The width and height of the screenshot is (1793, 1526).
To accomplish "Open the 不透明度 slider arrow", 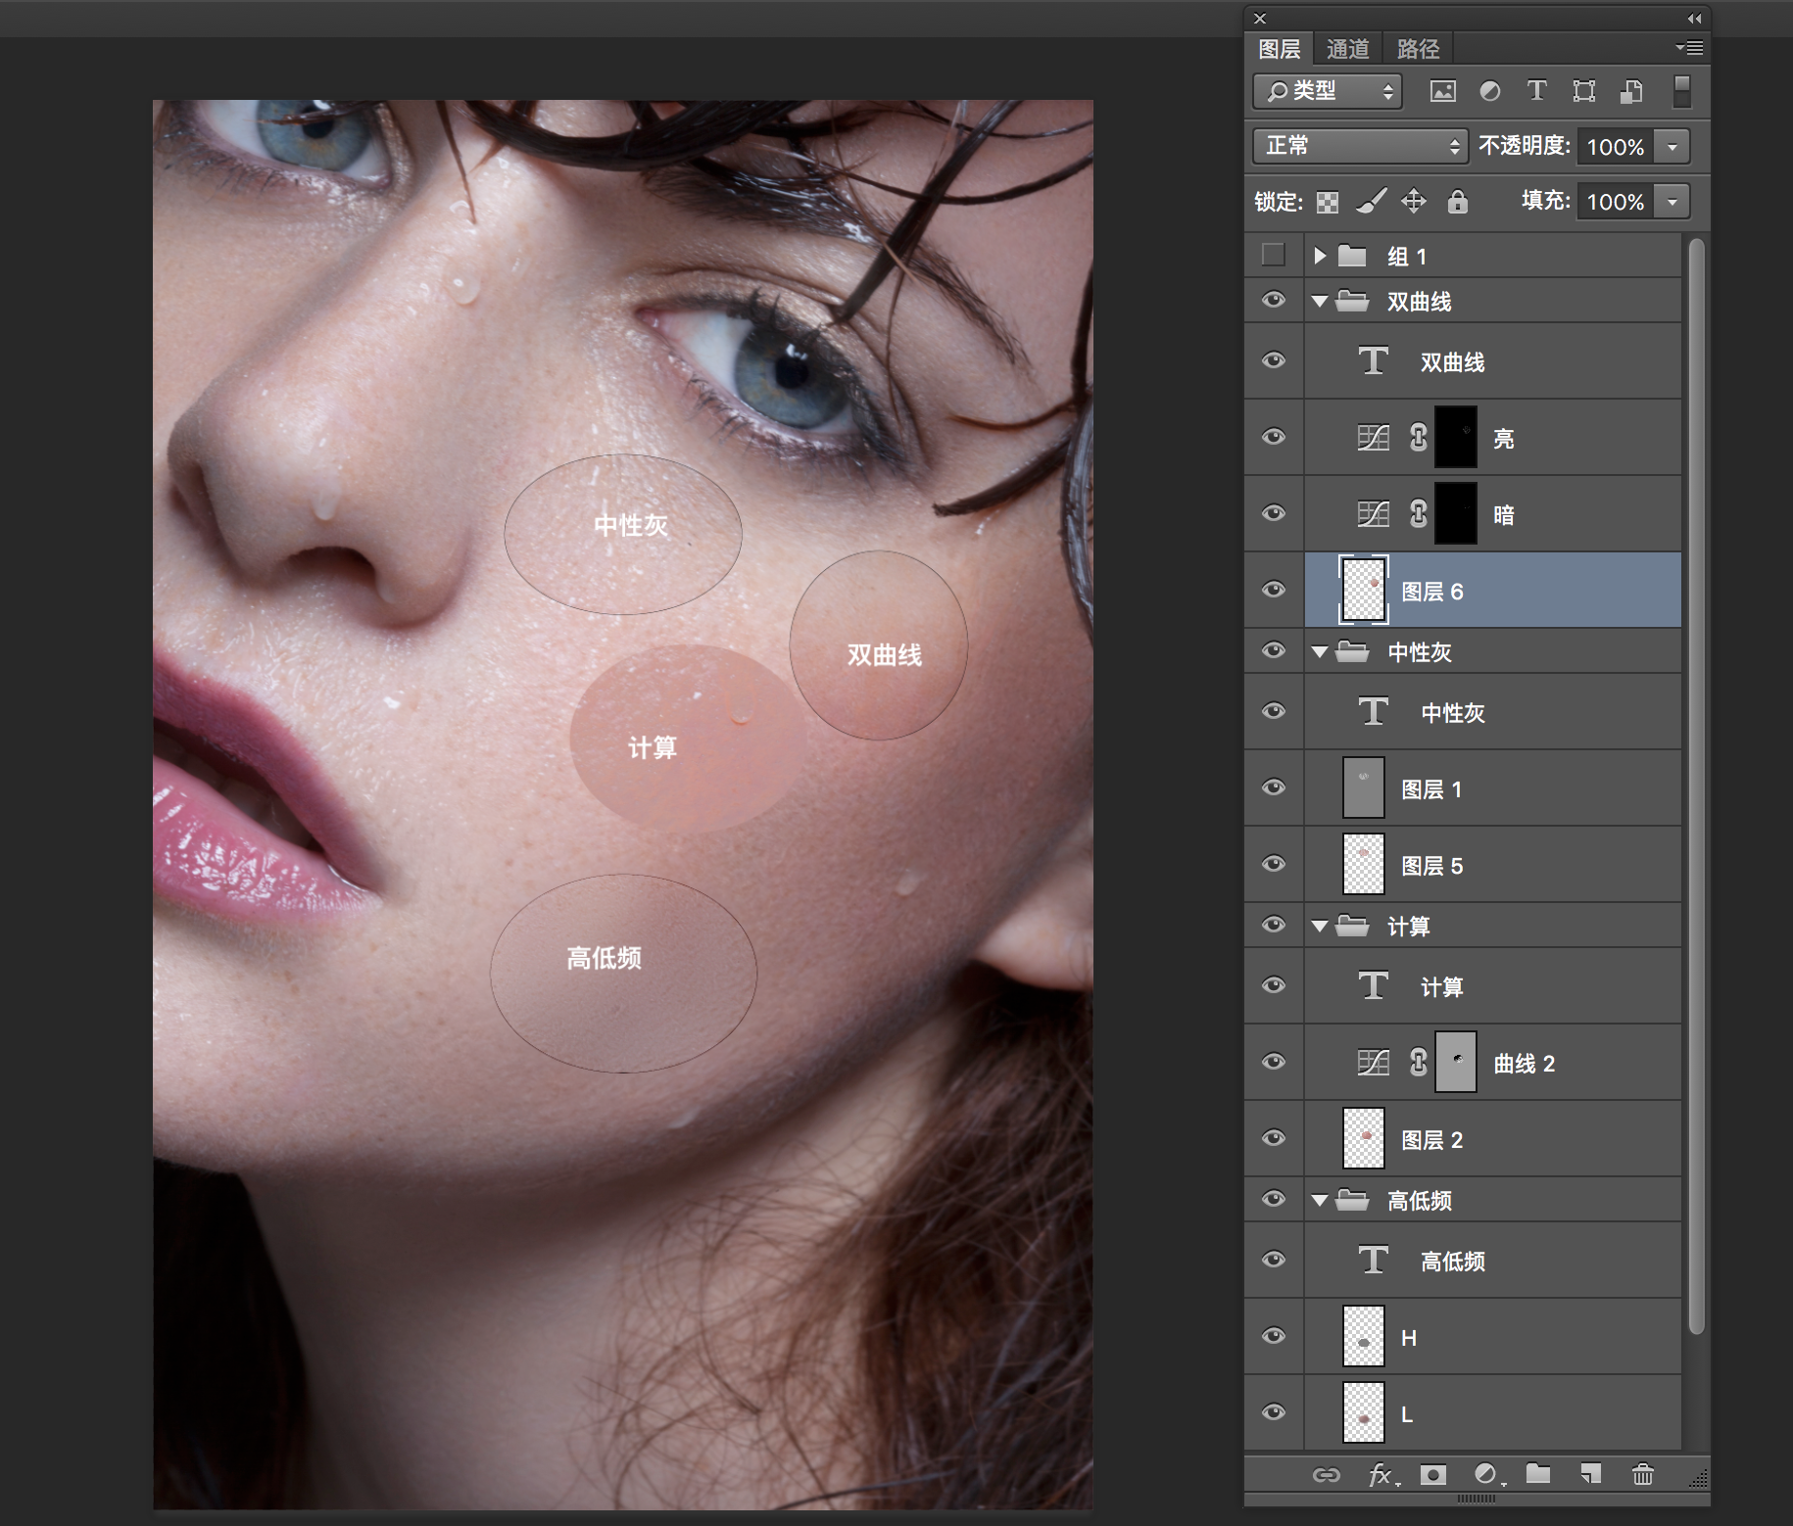I will coord(1672,147).
